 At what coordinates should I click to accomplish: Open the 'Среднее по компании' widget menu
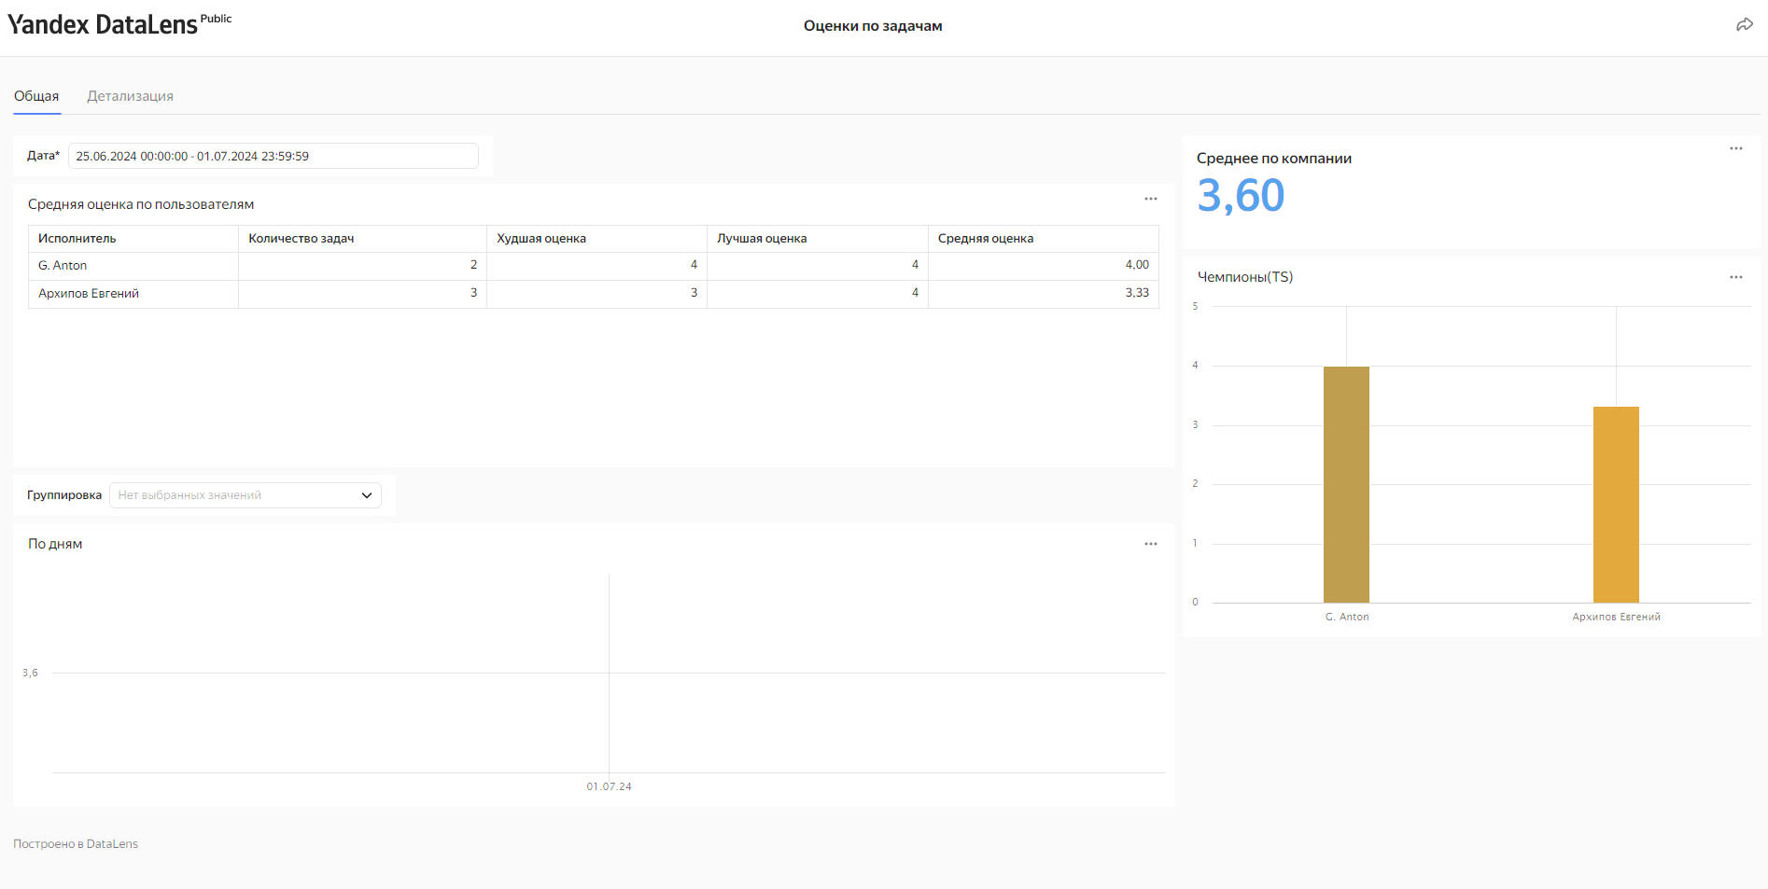pos(1735,148)
